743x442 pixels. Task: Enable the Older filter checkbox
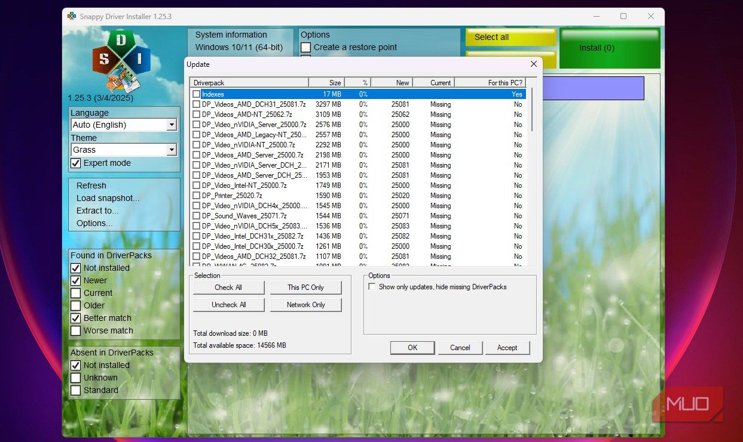(x=76, y=305)
